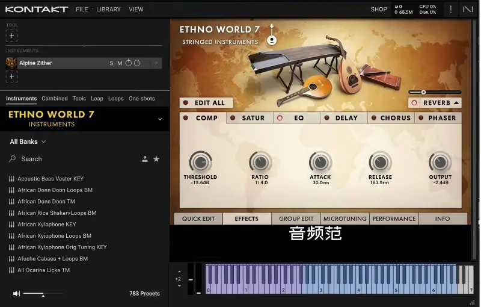The height and width of the screenshot is (307, 481).
Task: Select preset African Xylophone Orig Tuning KEY
Action: (62, 247)
